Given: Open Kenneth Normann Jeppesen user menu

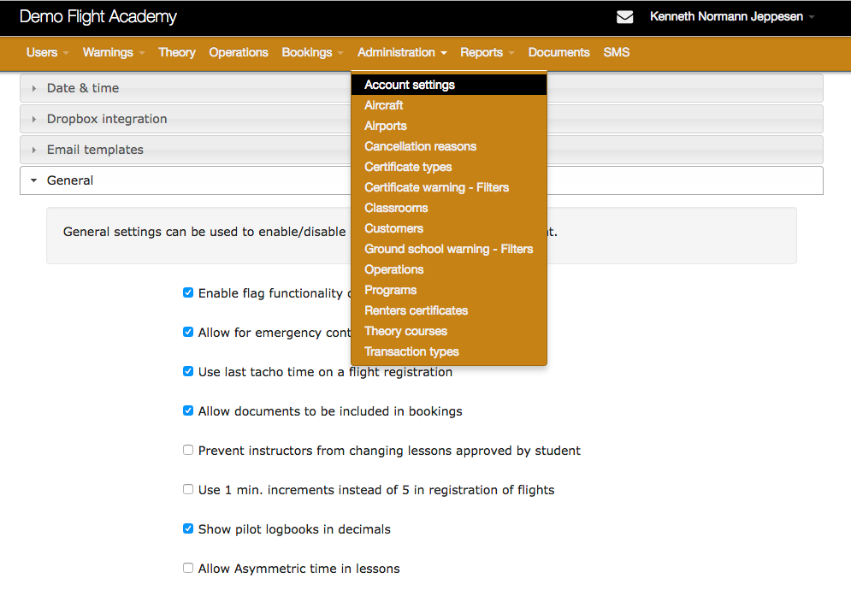Looking at the screenshot, I should (732, 17).
